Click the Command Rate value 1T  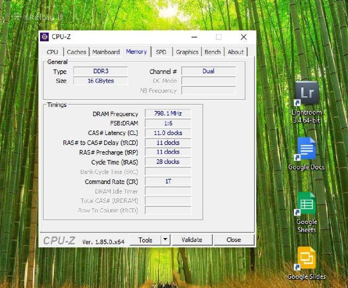tap(168, 181)
